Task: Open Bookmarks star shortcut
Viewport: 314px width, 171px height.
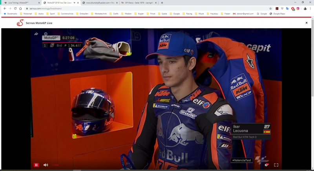Action: 11,14
